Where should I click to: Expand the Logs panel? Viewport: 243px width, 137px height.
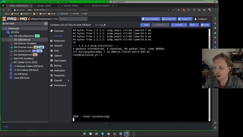pos(6,126)
